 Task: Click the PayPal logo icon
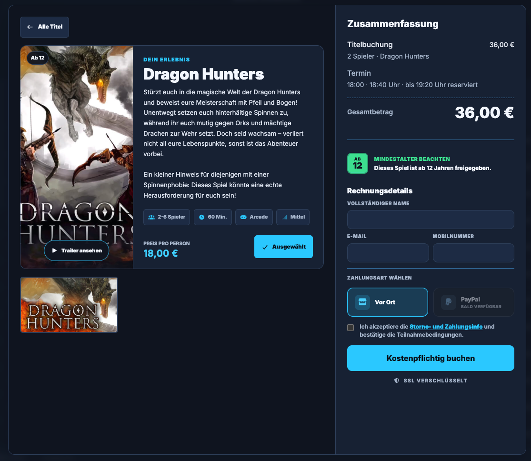click(448, 302)
